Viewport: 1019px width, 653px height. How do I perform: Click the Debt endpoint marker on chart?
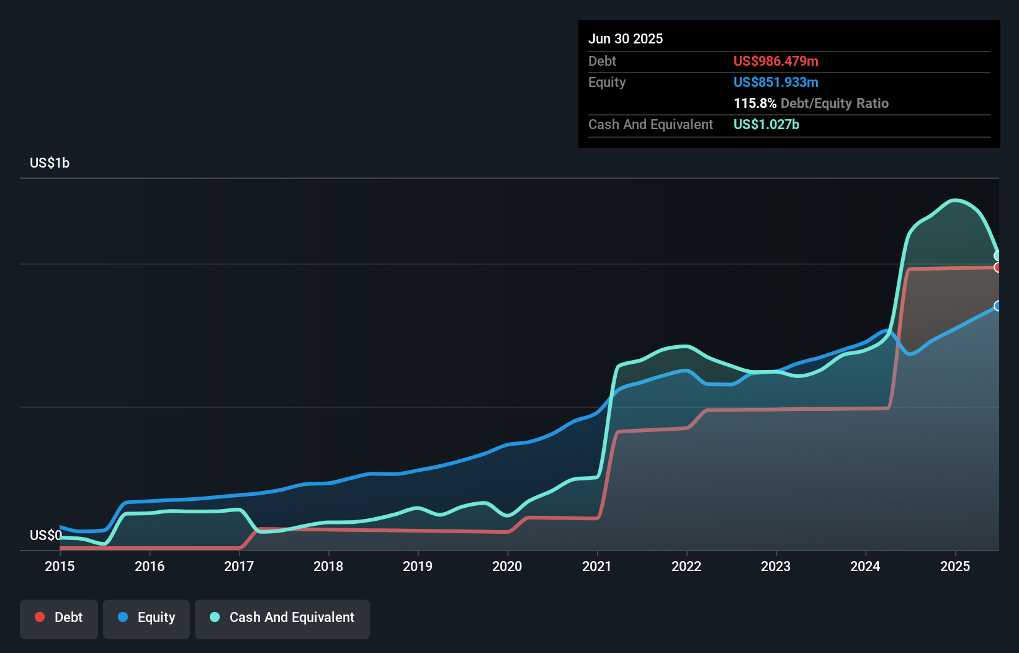click(998, 268)
